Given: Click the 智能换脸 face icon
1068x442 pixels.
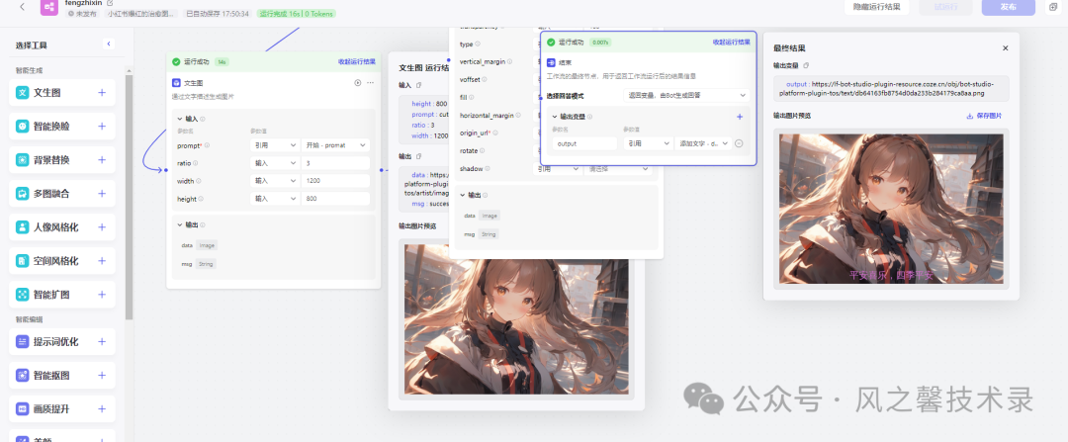Looking at the screenshot, I should (23, 126).
